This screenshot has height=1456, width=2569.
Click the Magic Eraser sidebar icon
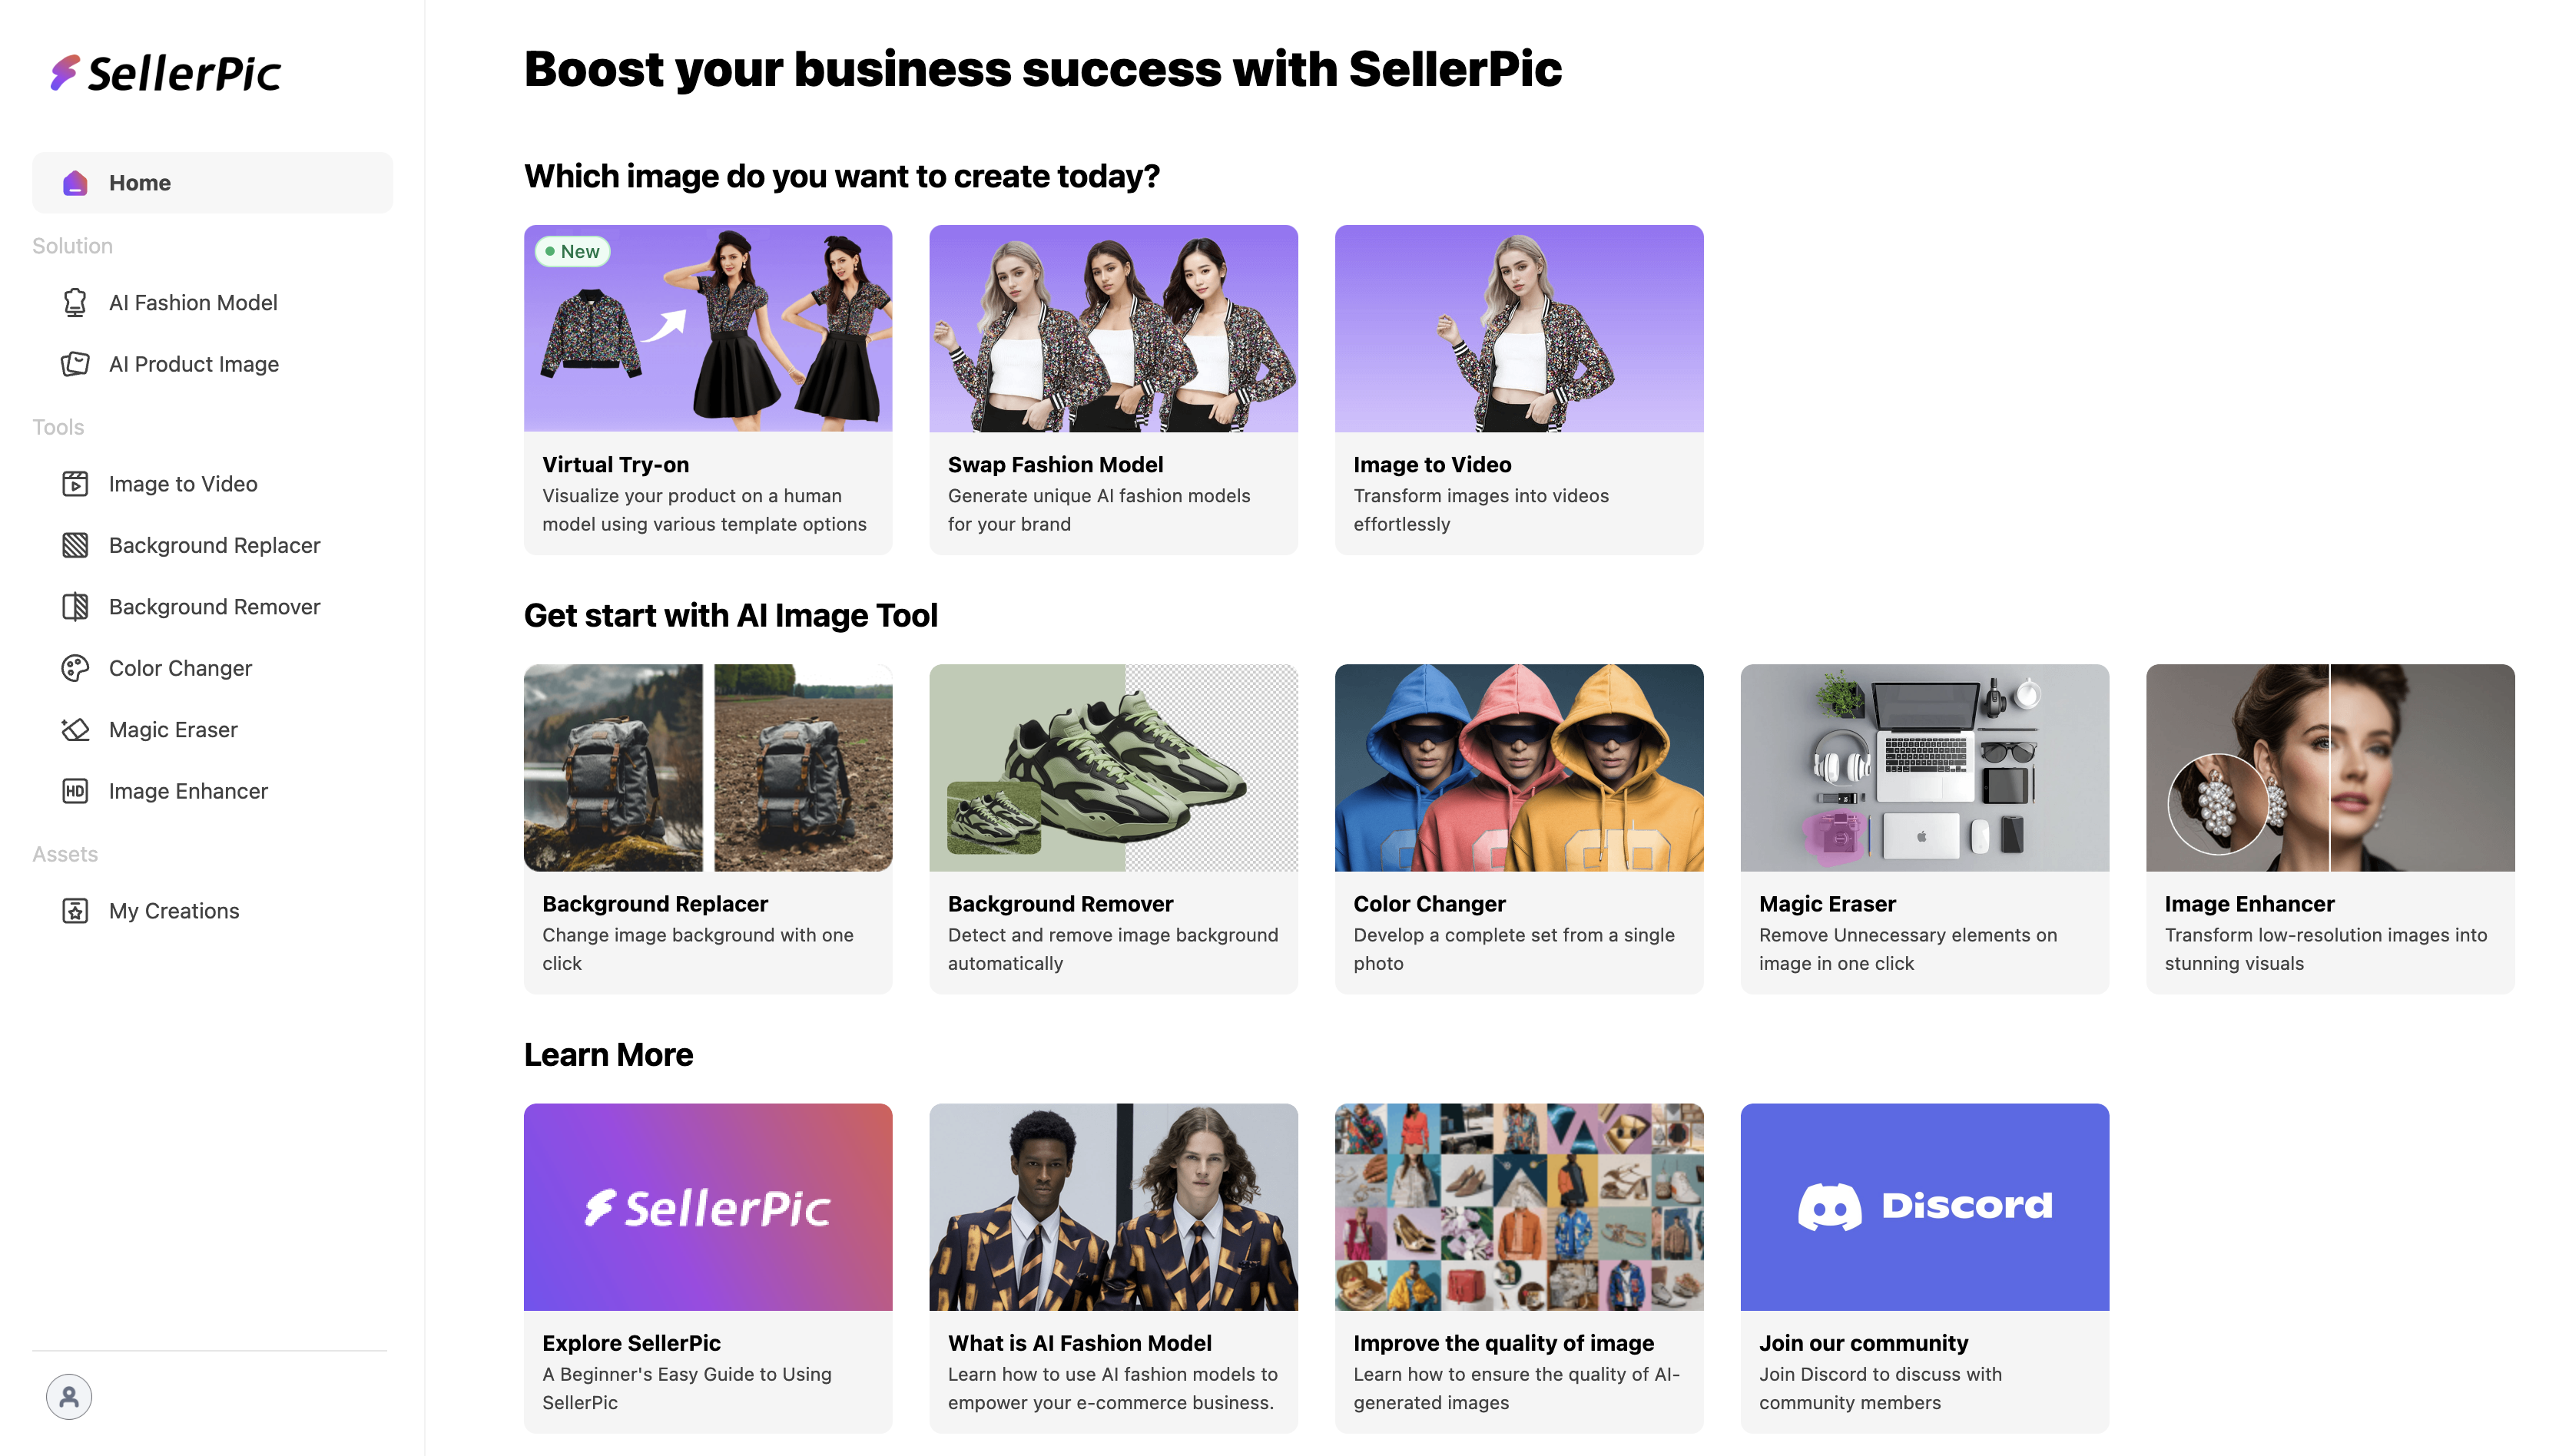(x=75, y=730)
